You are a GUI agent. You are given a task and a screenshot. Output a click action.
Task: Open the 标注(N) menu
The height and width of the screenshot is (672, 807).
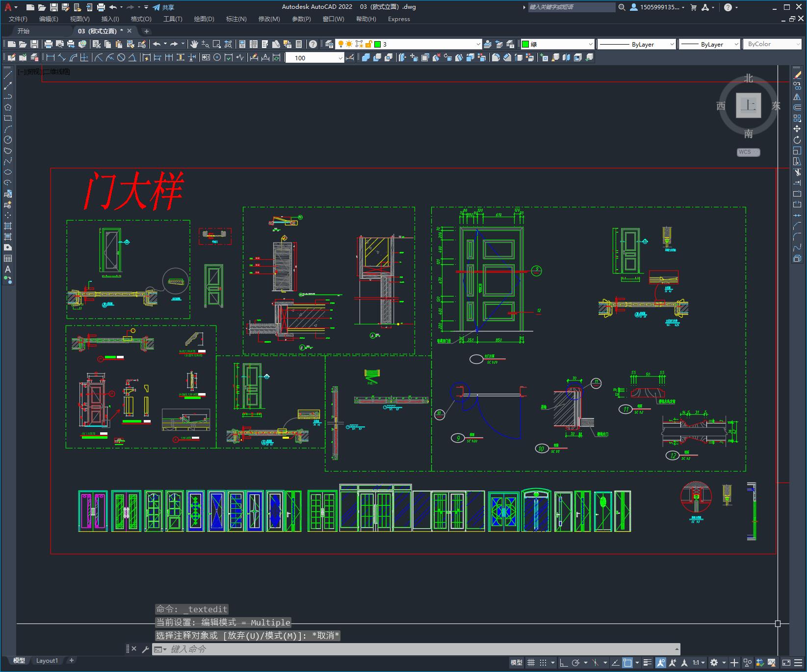(236, 19)
